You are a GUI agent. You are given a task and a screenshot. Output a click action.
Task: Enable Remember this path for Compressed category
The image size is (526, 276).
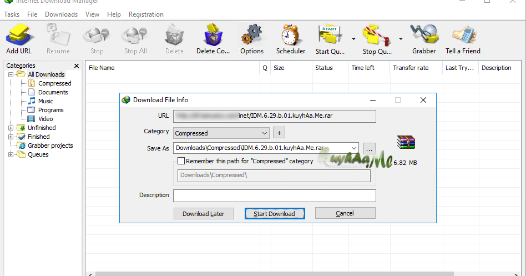click(181, 161)
